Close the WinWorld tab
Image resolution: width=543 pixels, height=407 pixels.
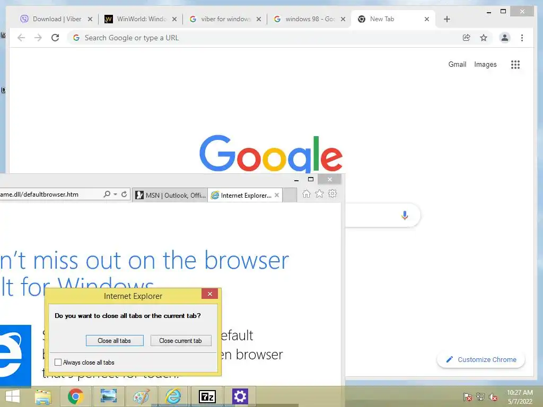(174, 19)
